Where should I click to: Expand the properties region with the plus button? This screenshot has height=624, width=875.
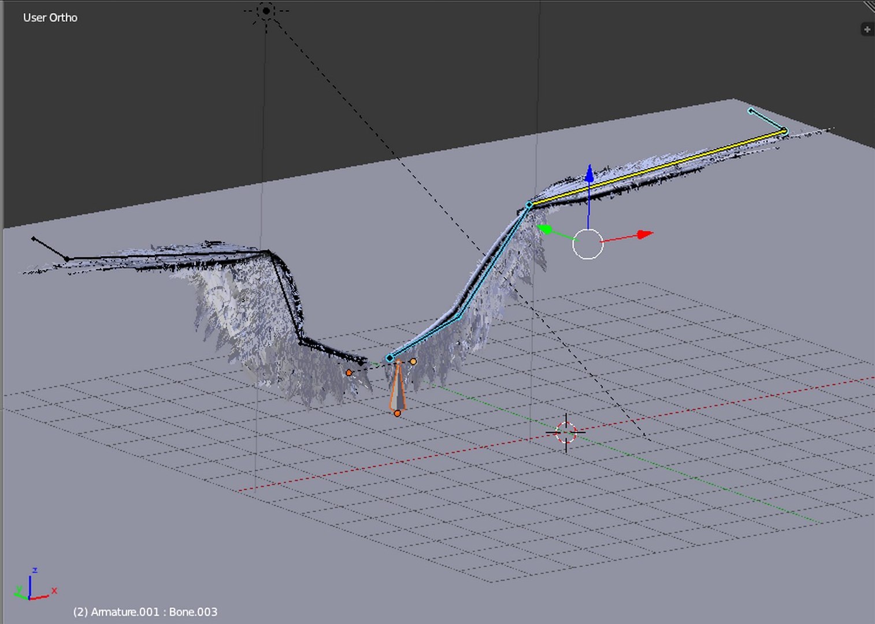coord(867,29)
